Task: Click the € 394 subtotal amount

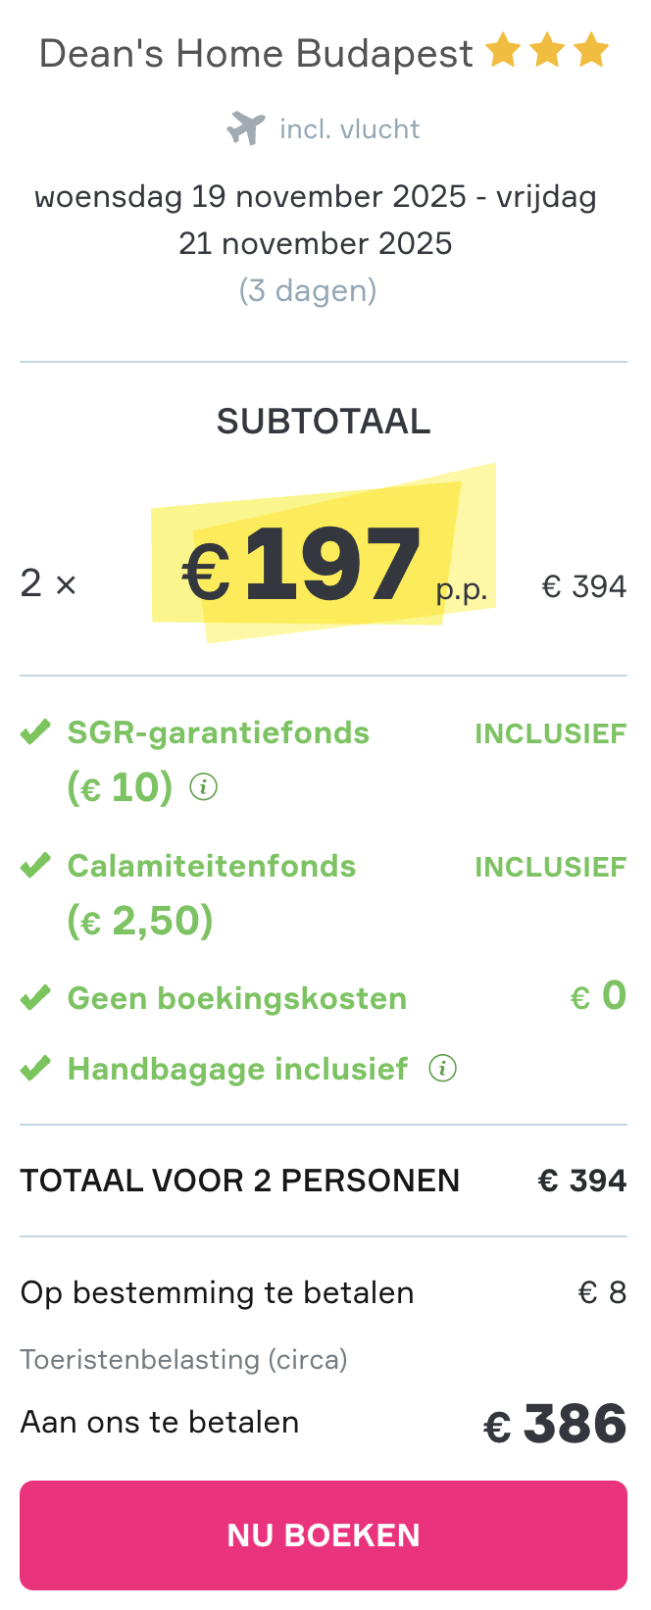Action: pyautogui.click(x=584, y=585)
